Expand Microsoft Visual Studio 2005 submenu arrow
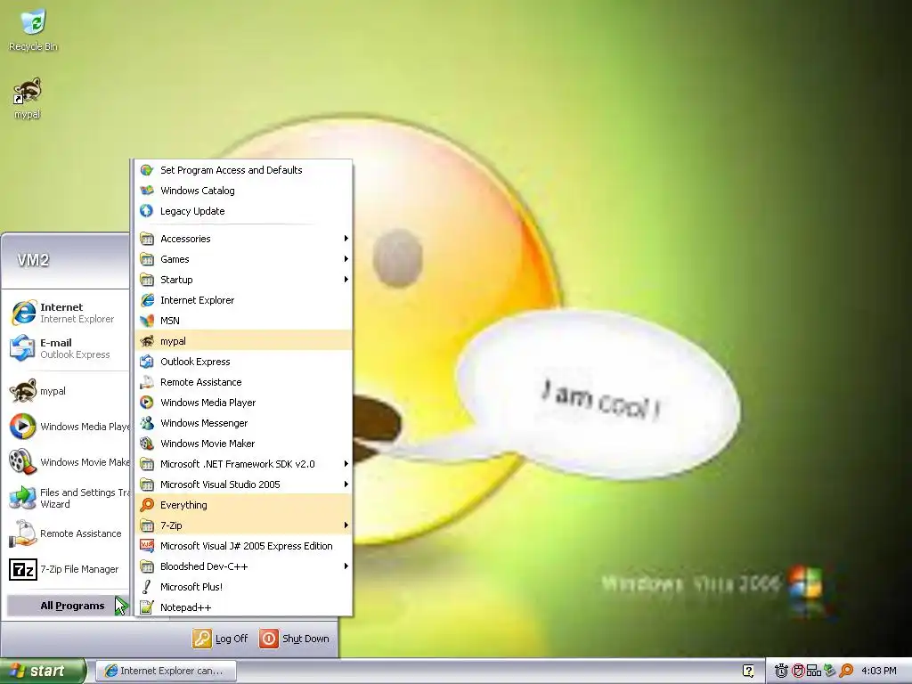912x684 pixels. pos(346,484)
